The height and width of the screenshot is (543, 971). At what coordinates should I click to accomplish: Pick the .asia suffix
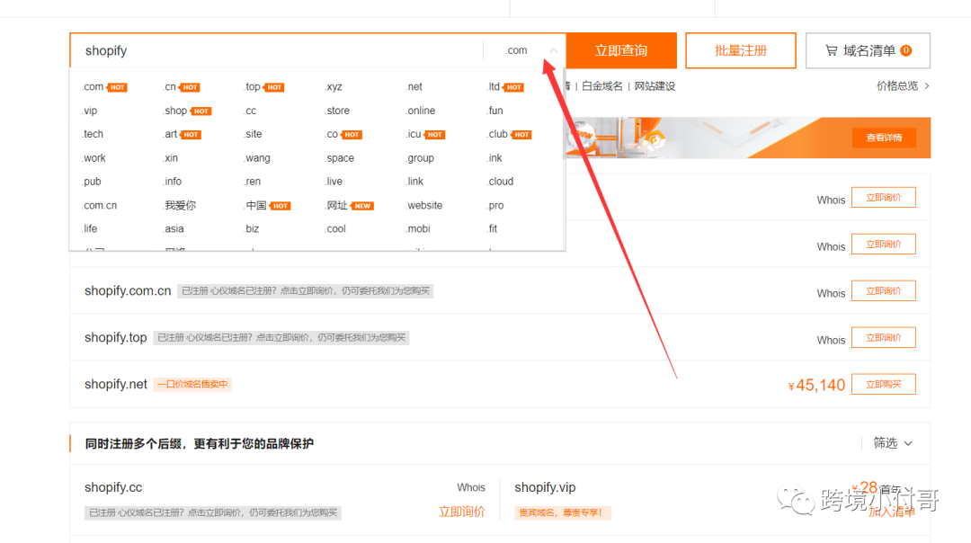point(174,229)
